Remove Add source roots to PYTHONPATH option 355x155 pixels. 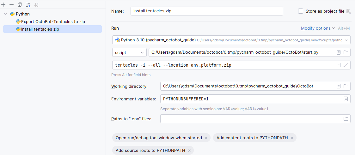click(x=189, y=151)
